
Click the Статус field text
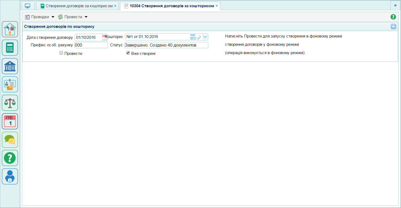click(x=166, y=45)
